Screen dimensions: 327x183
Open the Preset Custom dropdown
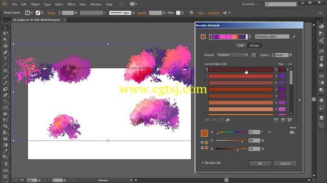click(232, 55)
